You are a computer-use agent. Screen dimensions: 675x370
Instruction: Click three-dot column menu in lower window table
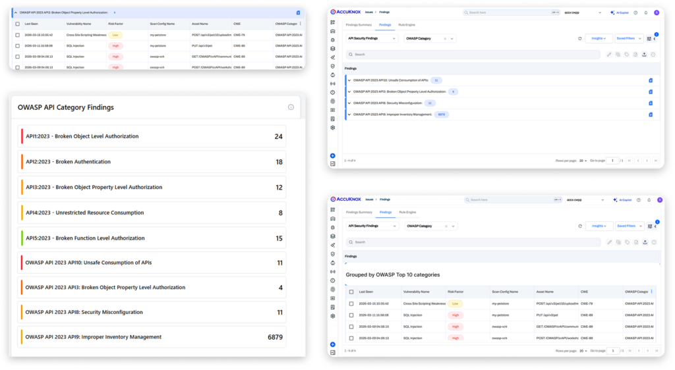click(652, 292)
